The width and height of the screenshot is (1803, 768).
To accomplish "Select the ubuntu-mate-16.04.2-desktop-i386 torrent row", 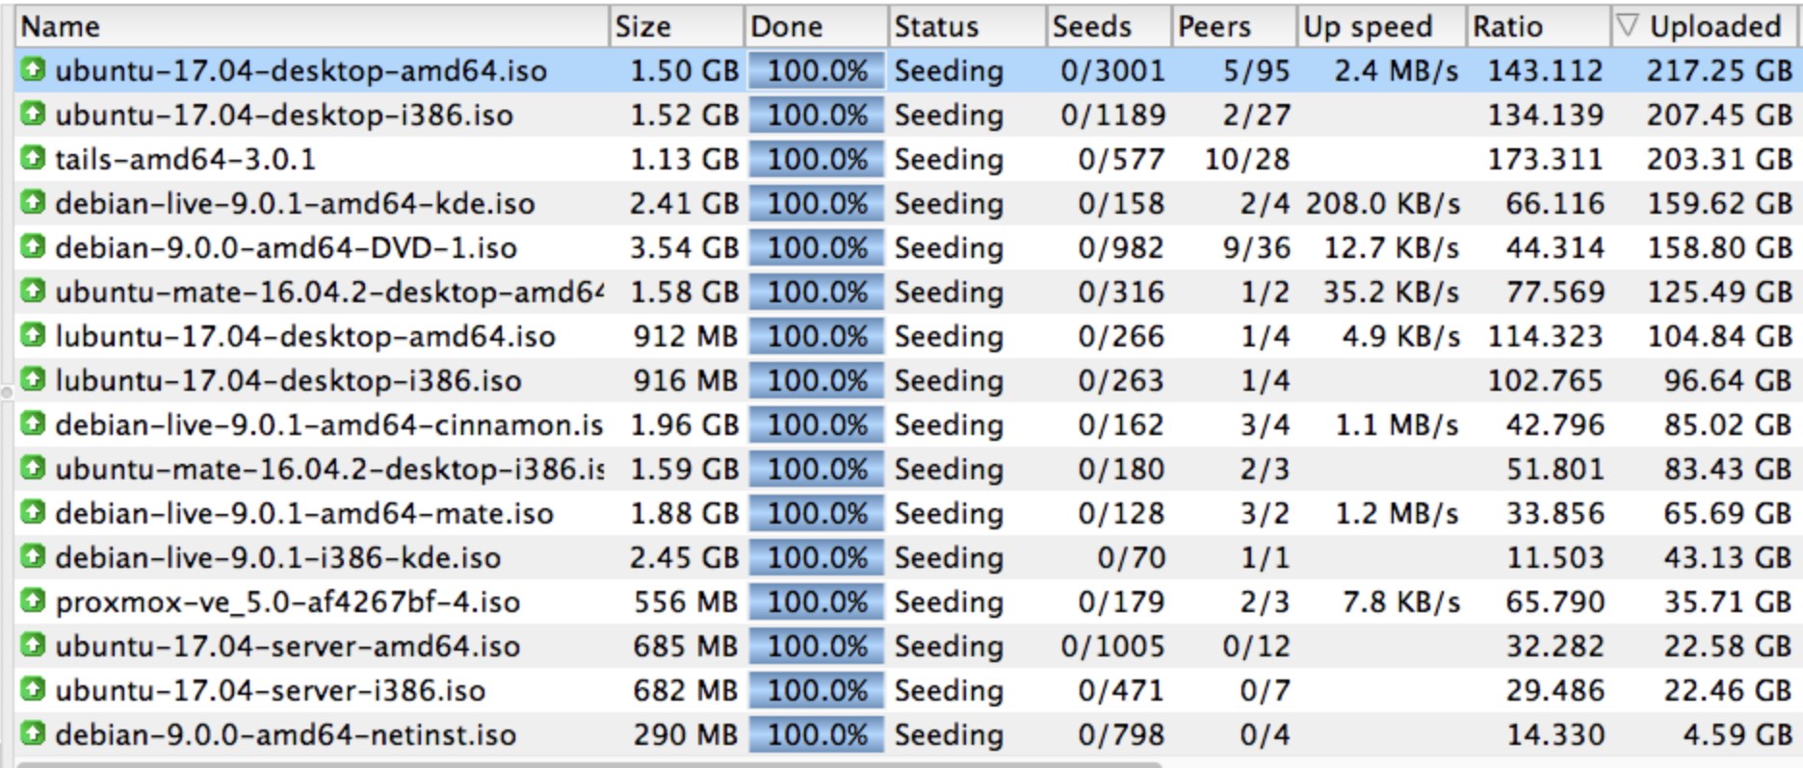I will [327, 469].
